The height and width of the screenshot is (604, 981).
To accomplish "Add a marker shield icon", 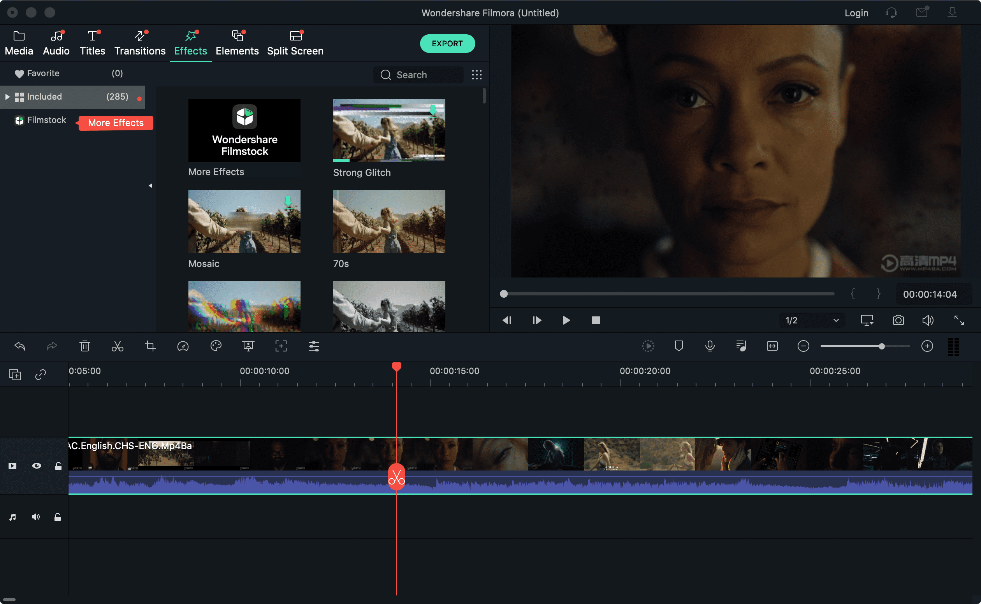I will coord(679,346).
